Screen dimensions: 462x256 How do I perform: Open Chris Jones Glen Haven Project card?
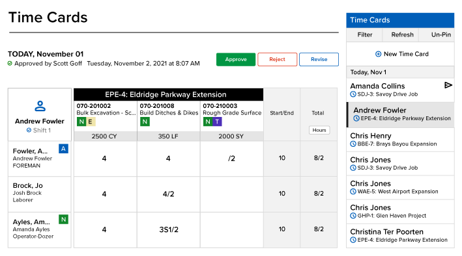tap(400, 212)
